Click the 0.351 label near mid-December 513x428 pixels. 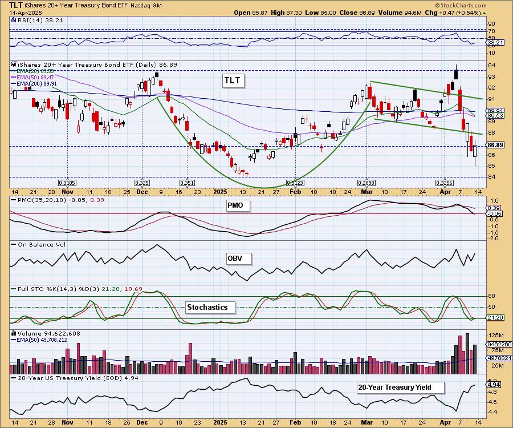[x=187, y=183]
